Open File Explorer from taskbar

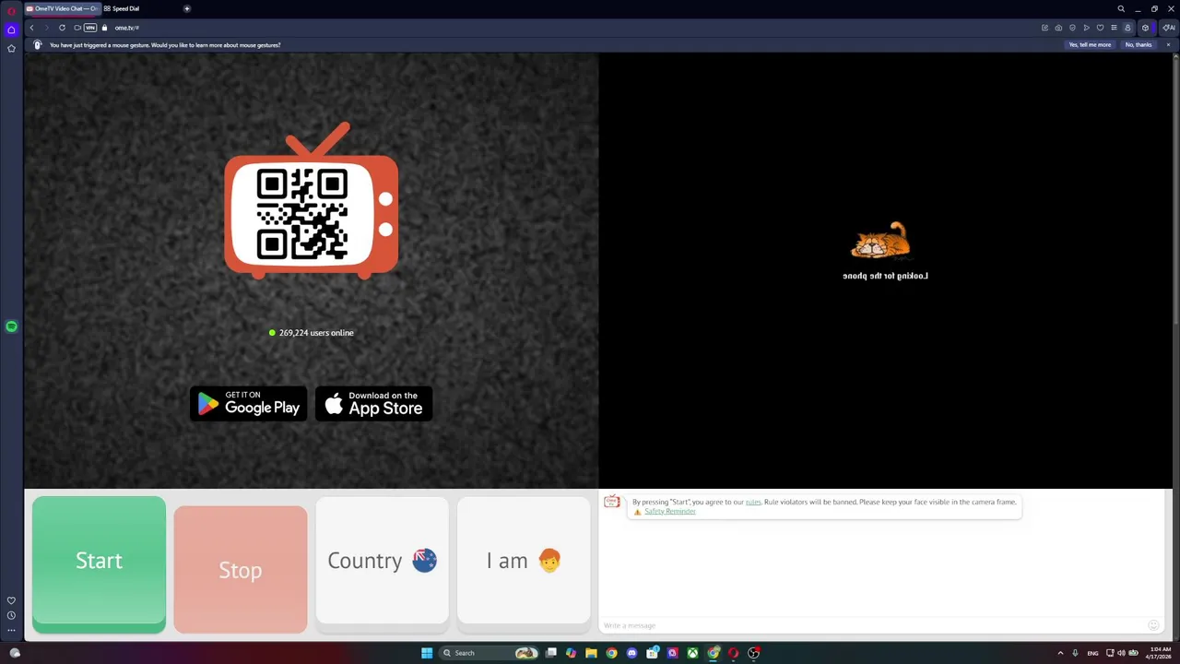pyautogui.click(x=591, y=653)
